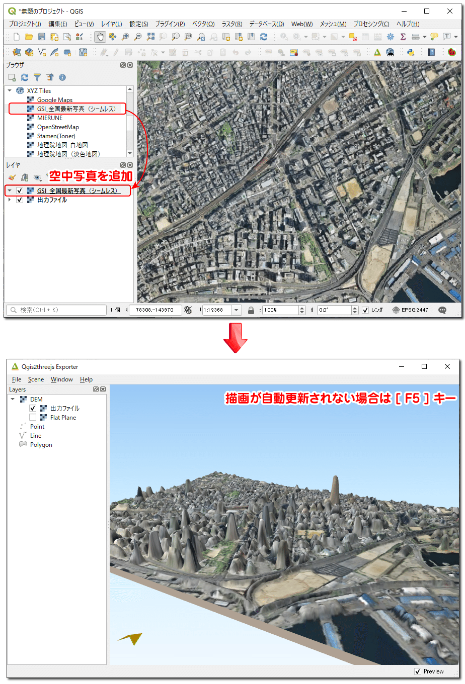Open the messages log speech bubble in the status bar
This screenshot has height=684, width=465.
[442, 310]
